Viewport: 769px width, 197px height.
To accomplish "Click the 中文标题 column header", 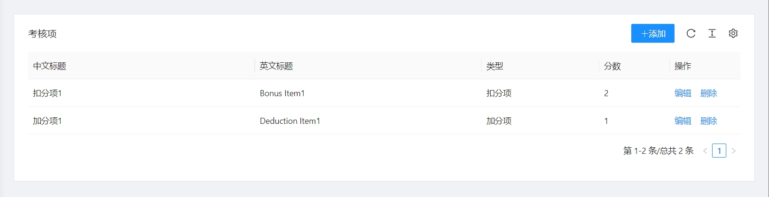I will 50,66.
